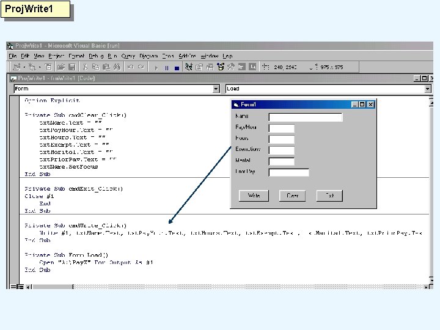The width and height of the screenshot is (440, 330).
Task: Click the Cut scissors icon
Action: (85, 67)
